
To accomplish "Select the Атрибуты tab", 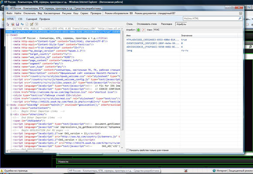I will pyautogui.click(x=181, y=24).
